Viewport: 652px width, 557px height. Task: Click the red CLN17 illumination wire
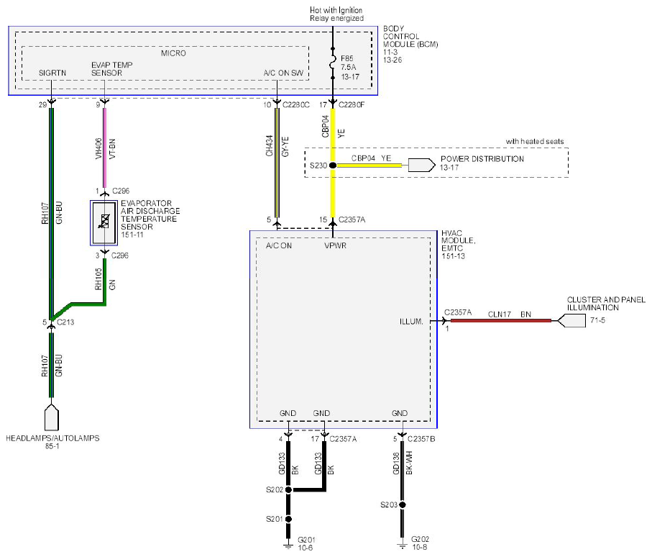[500, 320]
